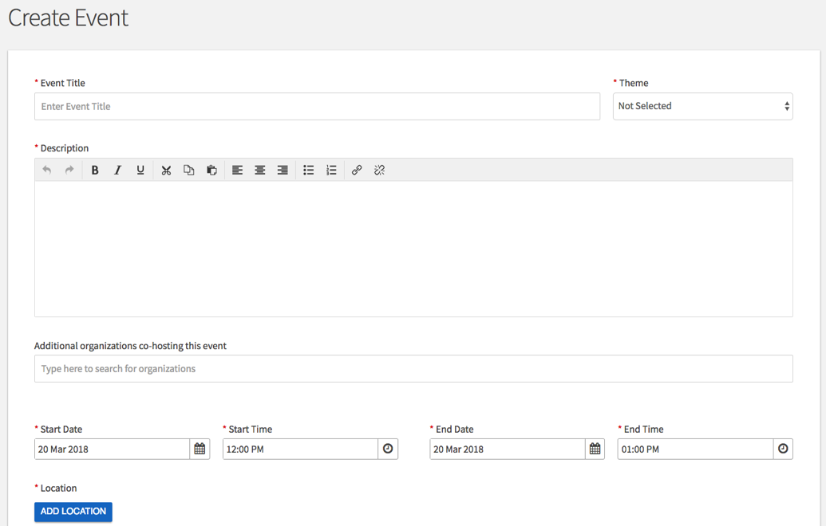Screen dimensions: 826x526
Task: Insert a numbered list
Action: (x=331, y=170)
